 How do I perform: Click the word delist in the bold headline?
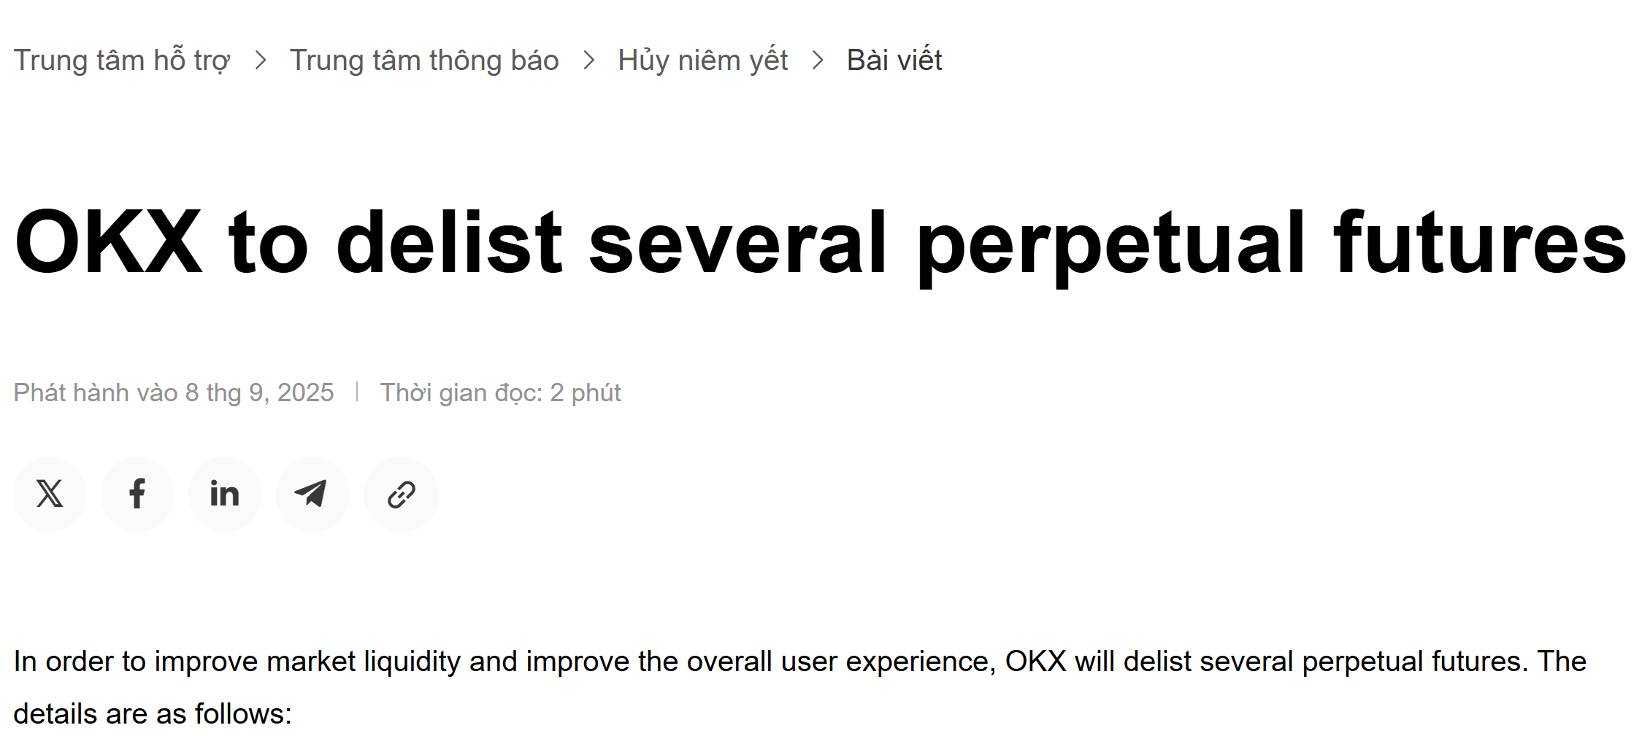click(x=448, y=242)
